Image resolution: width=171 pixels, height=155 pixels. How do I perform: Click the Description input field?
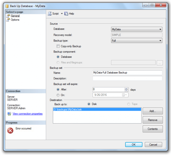click(x=127, y=78)
